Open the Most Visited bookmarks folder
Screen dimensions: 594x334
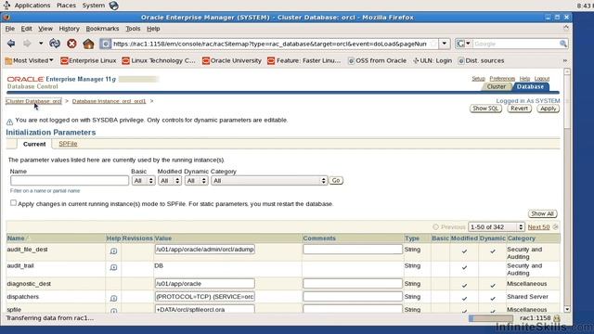tap(30, 60)
